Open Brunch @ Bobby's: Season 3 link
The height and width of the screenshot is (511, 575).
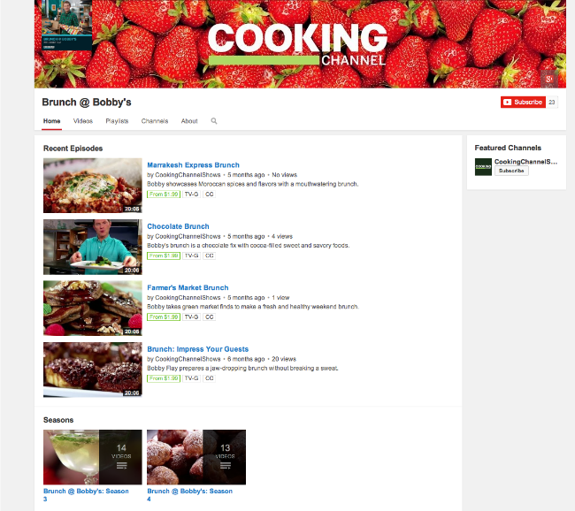(x=86, y=495)
